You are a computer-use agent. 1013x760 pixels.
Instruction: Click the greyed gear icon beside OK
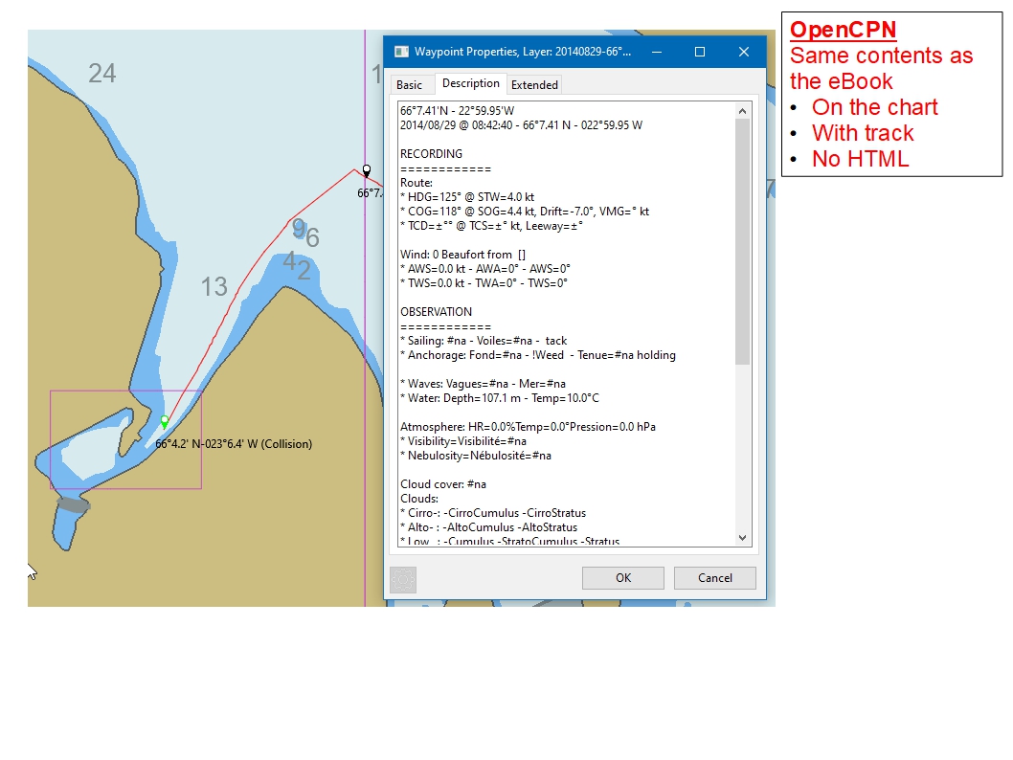[x=403, y=578]
